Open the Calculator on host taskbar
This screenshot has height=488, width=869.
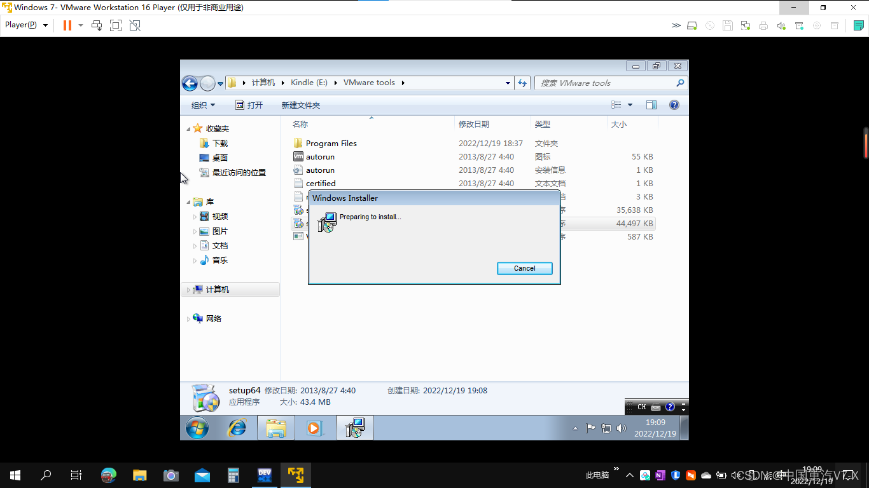point(233,475)
